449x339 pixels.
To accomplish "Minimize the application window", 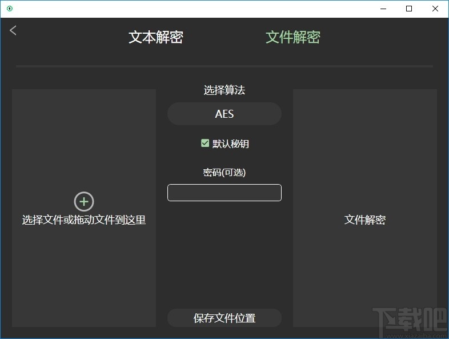I will 383,9.
